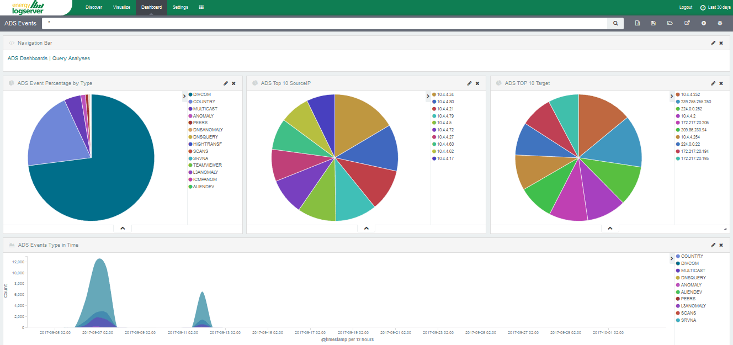Collapse legend of ADS Event Percentage chart

pyautogui.click(x=184, y=97)
